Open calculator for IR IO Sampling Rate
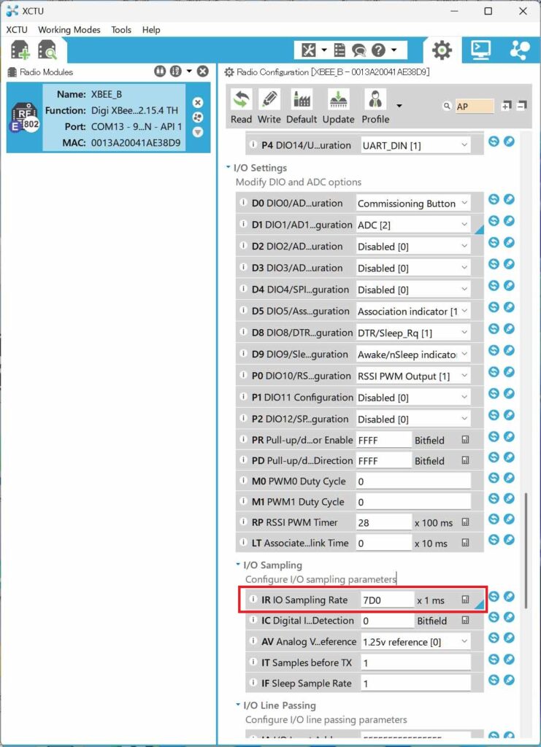This screenshot has height=747, width=541. pyautogui.click(x=465, y=600)
